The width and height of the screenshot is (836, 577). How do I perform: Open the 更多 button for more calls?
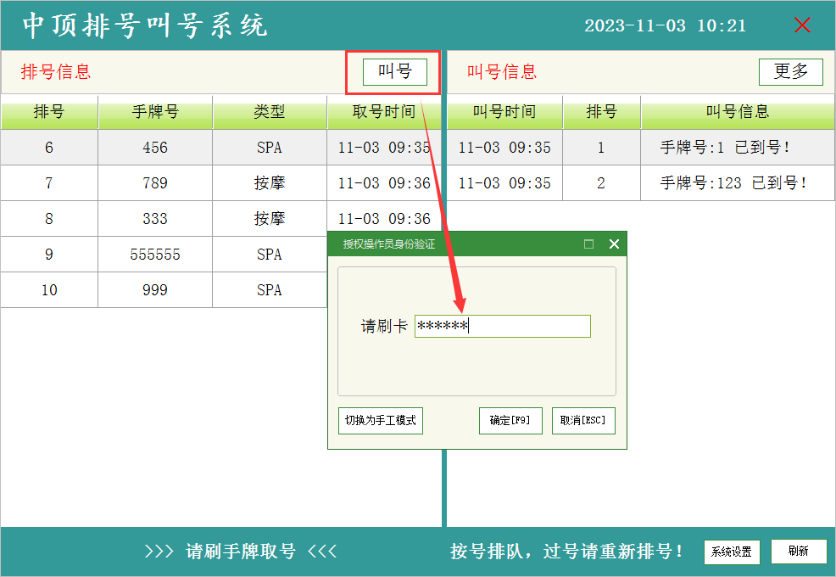point(790,72)
